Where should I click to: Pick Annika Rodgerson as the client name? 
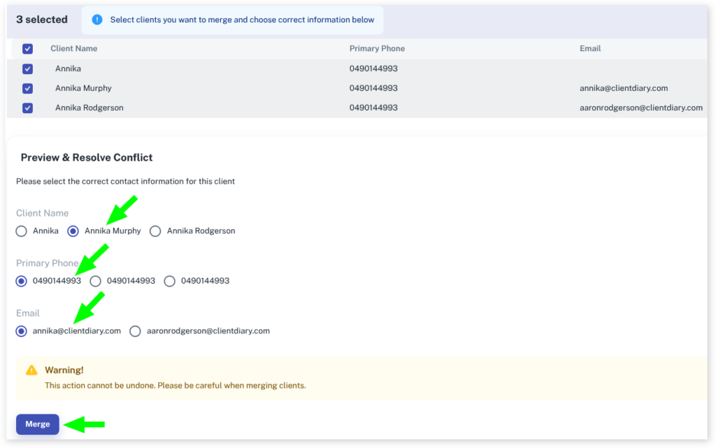155,231
